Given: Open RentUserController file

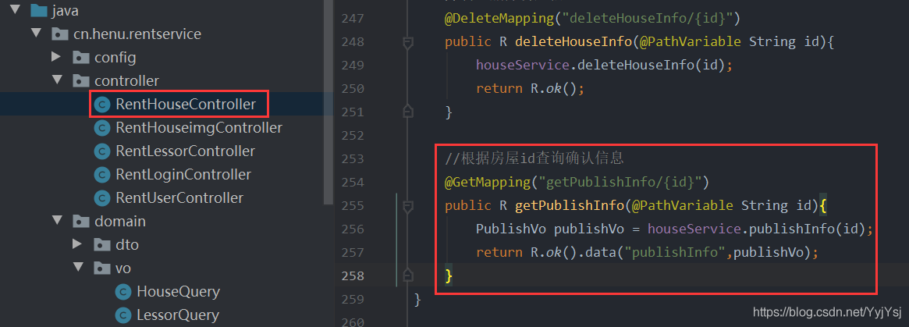Looking at the screenshot, I should pyautogui.click(x=179, y=197).
